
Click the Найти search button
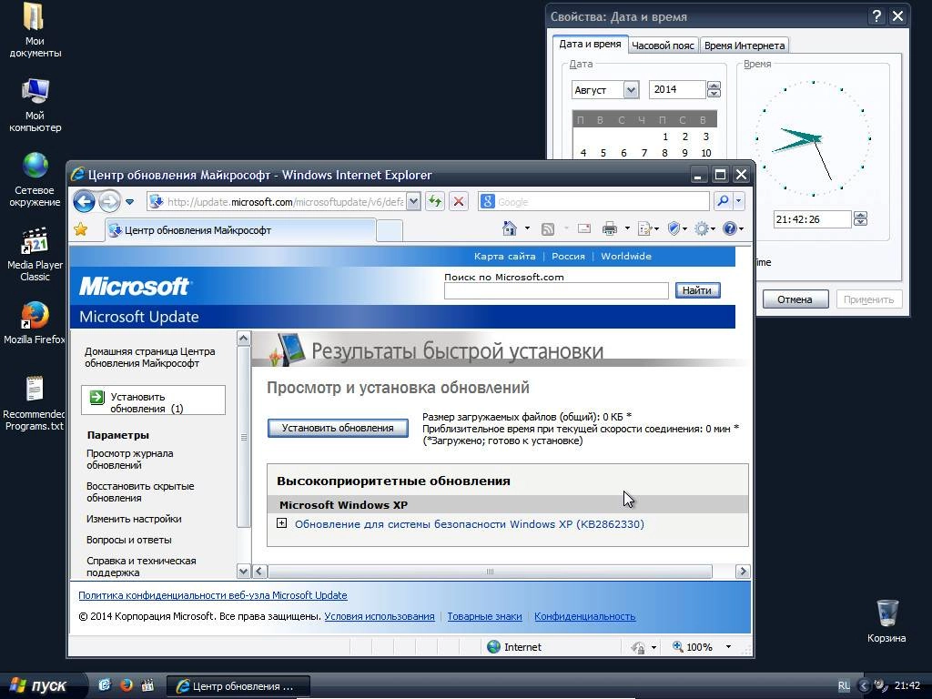[x=697, y=290]
